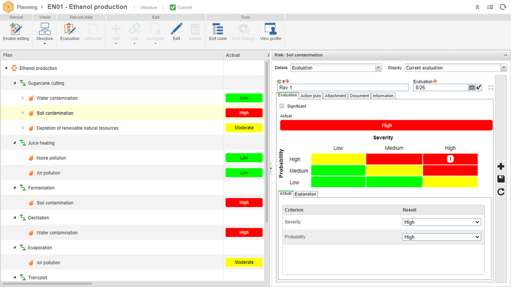Toggle the Current status checkbox in header
Screen dimensions: 511x287
(173, 8)
